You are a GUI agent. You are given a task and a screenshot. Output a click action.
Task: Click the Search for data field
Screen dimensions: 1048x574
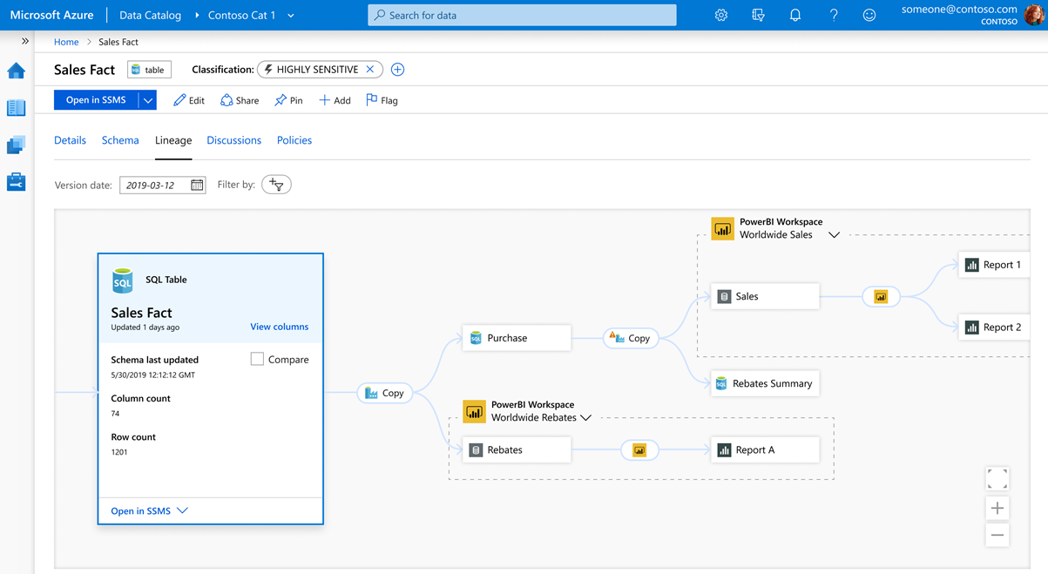[521, 15]
